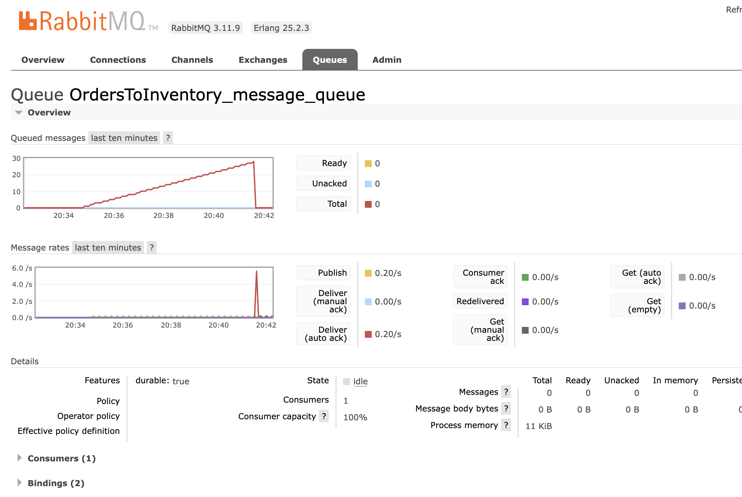This screenshot has width=742, height=497.
Task: Click Consumer capacity help icon
Action: [x=324, y=416]
